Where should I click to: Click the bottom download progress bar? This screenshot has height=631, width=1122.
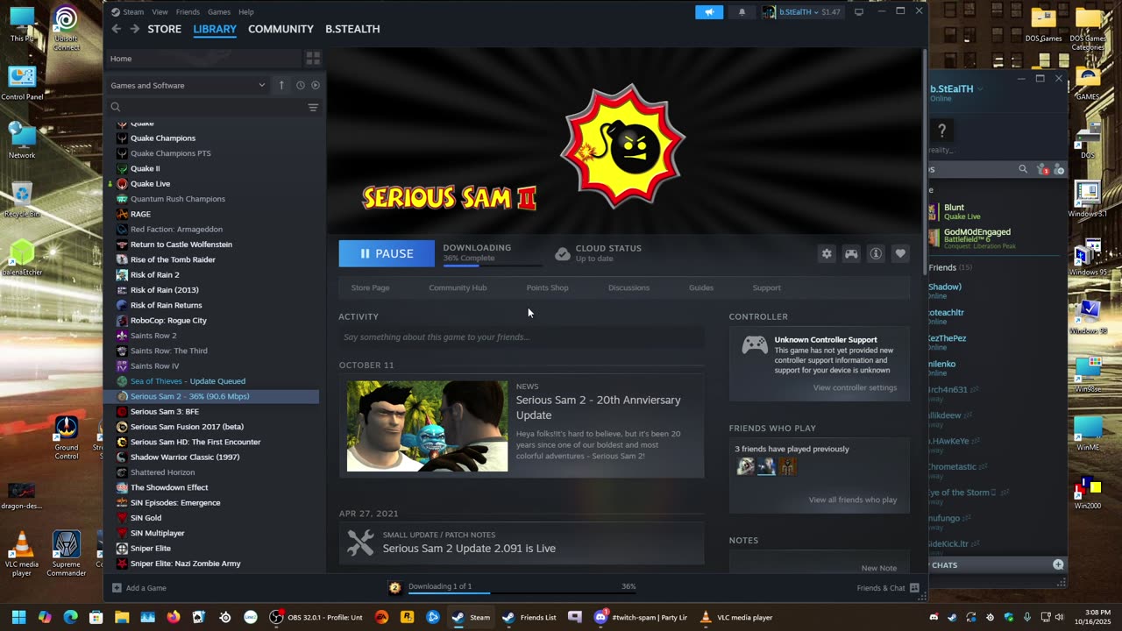[522, 593]
